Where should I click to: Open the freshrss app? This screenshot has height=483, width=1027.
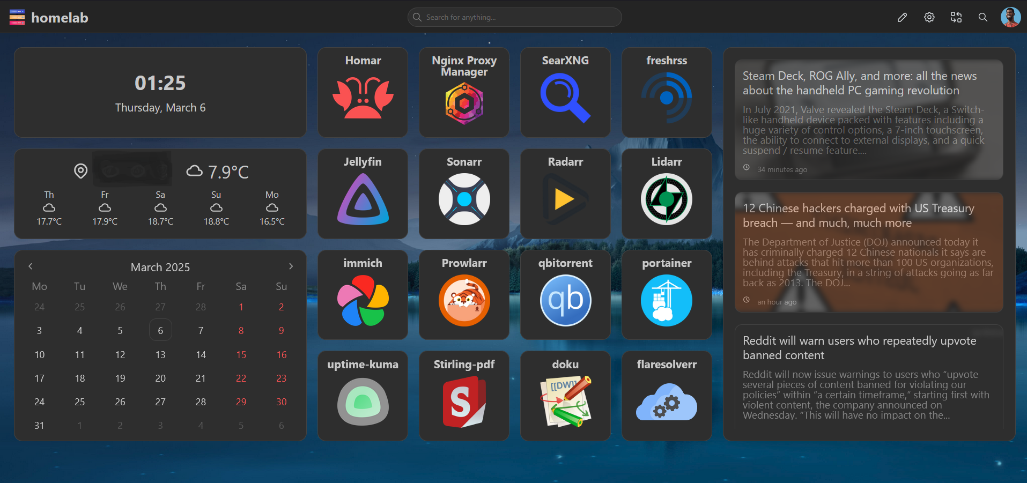[x=667, y=92]
